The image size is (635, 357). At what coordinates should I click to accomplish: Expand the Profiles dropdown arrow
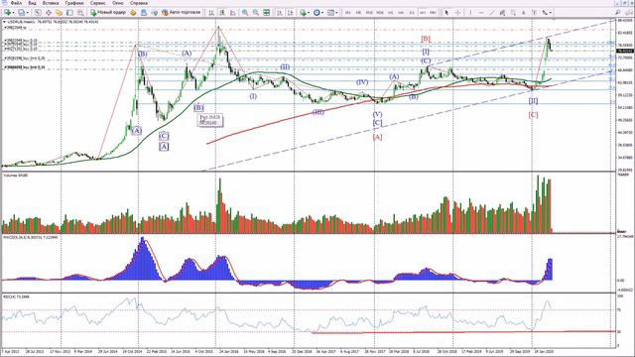coord(27,13)
